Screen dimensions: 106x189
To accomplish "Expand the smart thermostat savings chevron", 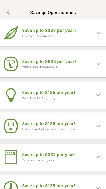I will click(98, 64).
